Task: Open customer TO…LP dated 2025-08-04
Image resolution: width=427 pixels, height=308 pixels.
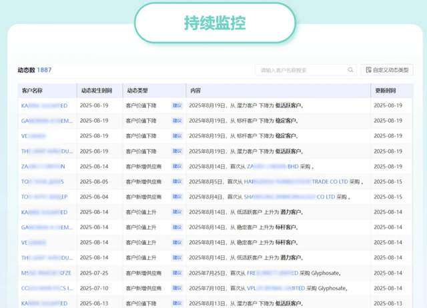Action: 45,197
